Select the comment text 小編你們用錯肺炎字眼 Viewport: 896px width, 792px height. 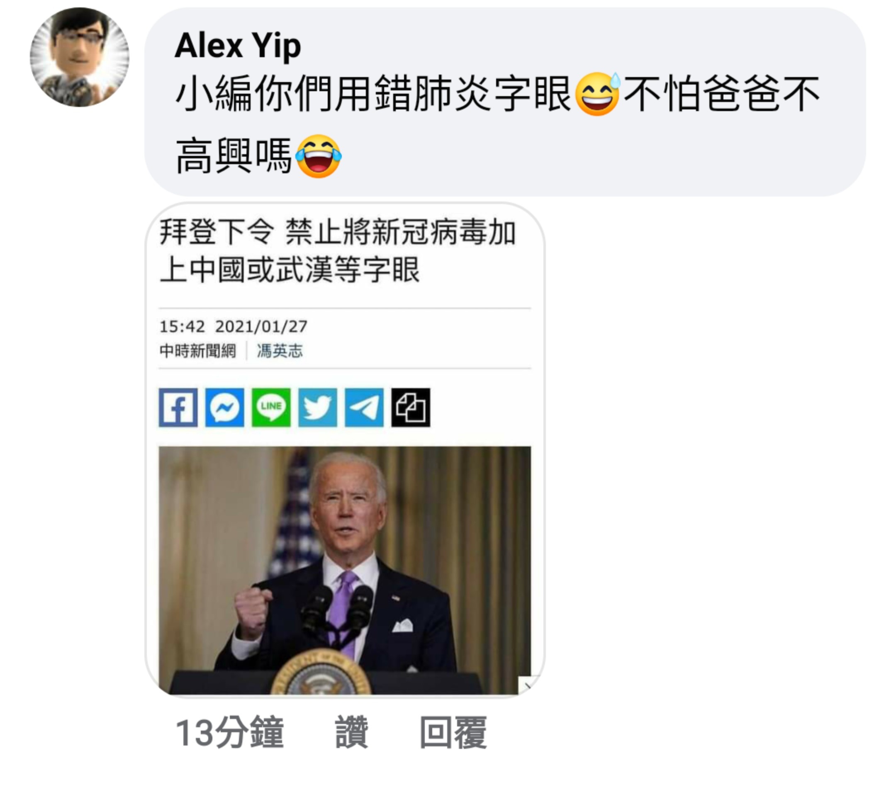(x=373, y=94)
